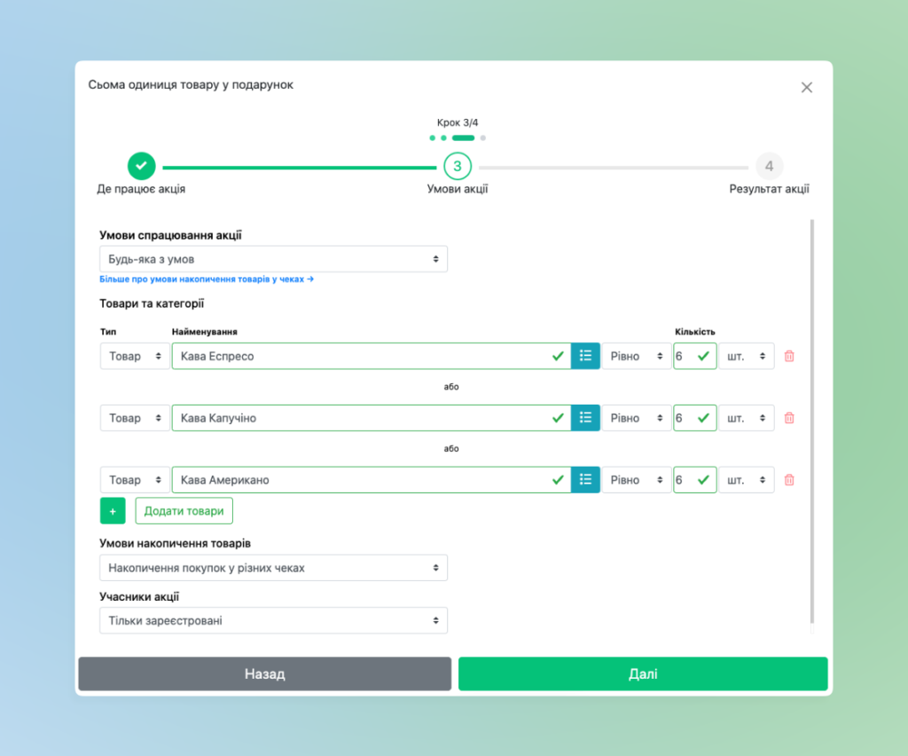Screen dimensions: 908x756
Task: Delete the Кава Еспресо row
Action: click(789, 356)
